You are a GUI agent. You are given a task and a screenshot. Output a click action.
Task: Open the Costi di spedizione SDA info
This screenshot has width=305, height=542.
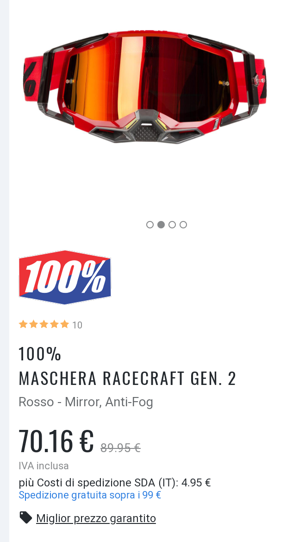click(115, 483)
